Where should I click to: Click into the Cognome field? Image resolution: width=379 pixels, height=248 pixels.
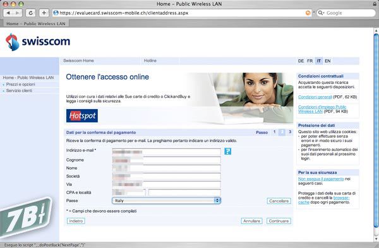(166, 160)
